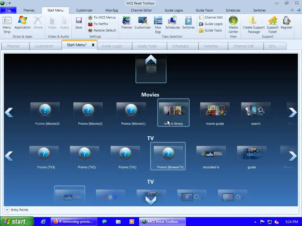This screenshot has width=302, height=226.
Task: Open Schedules icon in Tabs Selection
Action: [173, 23]
